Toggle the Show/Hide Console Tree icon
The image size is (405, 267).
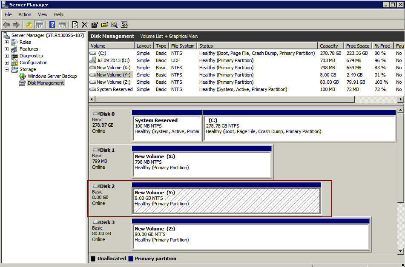pyautogui.click(x=39, y=25)
